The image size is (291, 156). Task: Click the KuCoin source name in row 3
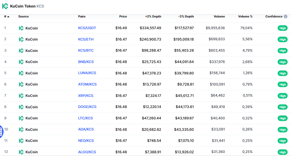31,51
